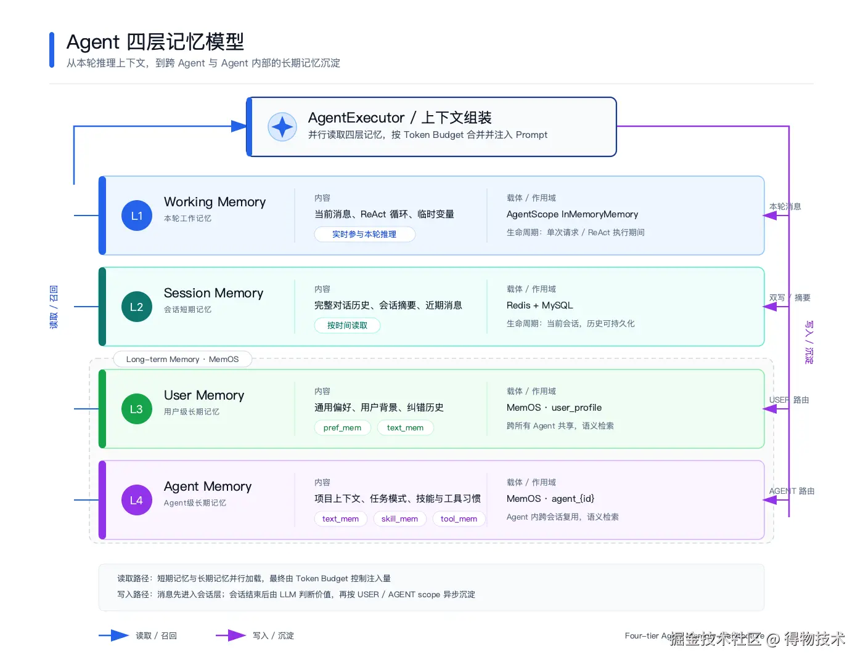Click 生命周期：当前会话，历史可持久化
The width and height of the screenshot is (863, 665).
(x=571, y=324)
